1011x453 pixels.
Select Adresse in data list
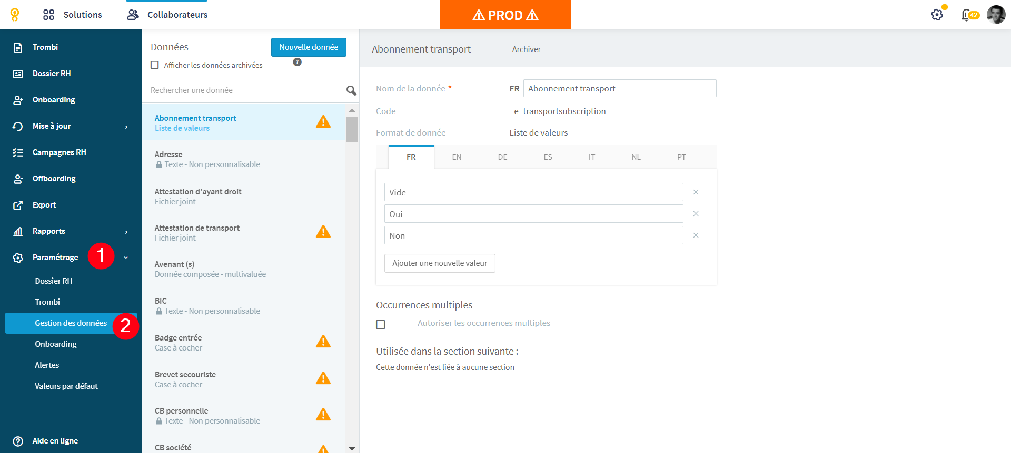pos(244,159)
